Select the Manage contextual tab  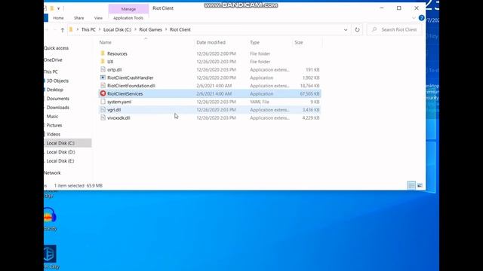[128, 9]
